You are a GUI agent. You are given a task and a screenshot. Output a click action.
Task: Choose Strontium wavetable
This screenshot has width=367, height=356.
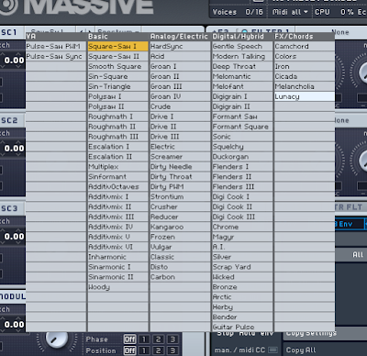tap(180, 196)
